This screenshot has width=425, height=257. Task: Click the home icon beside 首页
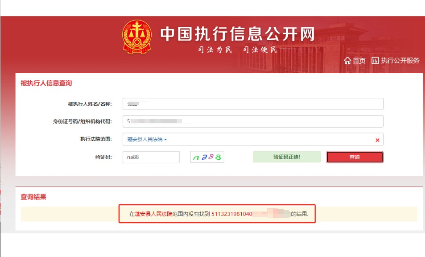click(347, 61)
